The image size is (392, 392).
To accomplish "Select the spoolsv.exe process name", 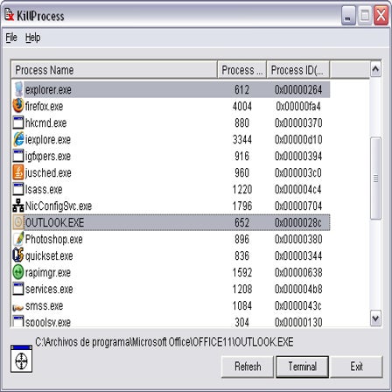I will point(48,322).
